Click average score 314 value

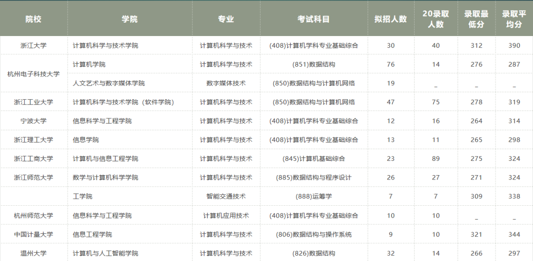[x=514, y=121]
